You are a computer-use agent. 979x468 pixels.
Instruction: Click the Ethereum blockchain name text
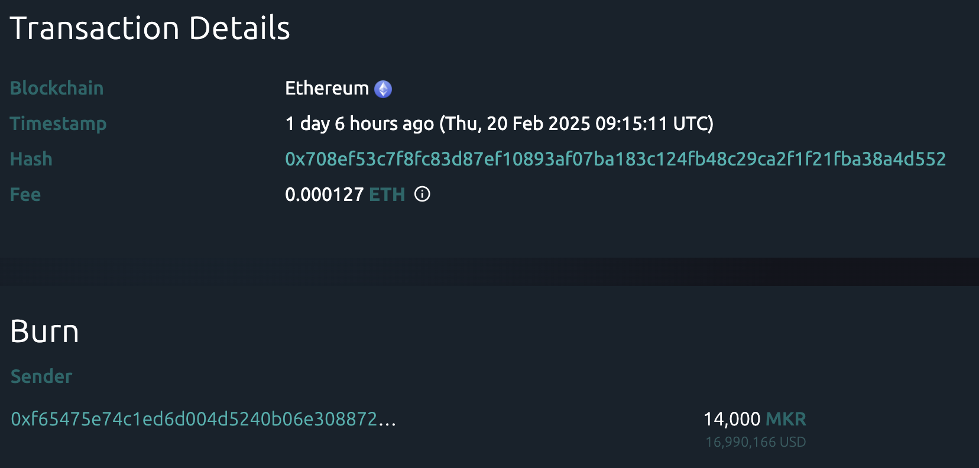[327, 88]
